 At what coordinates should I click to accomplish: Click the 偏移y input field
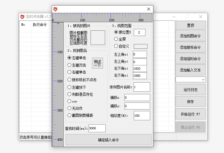(137, 106)
